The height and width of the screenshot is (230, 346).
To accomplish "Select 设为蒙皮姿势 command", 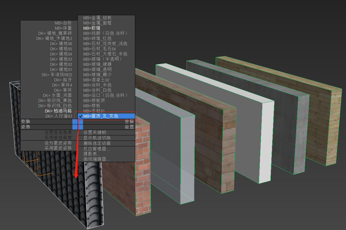I will [58, 143].
